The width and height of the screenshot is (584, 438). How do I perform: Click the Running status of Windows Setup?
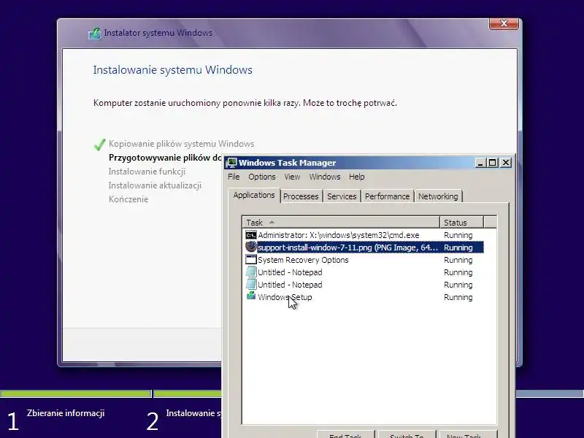(x=458, y=297)
